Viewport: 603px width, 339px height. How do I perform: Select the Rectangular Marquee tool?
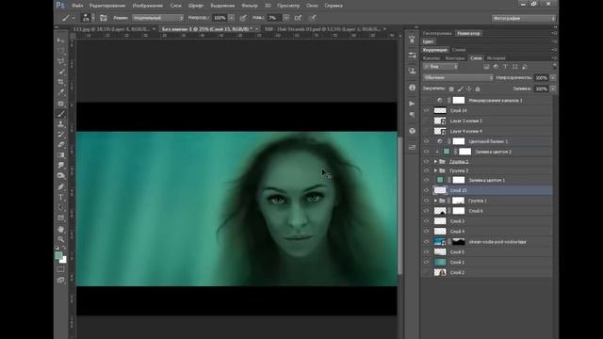click(x=60, y=51)
